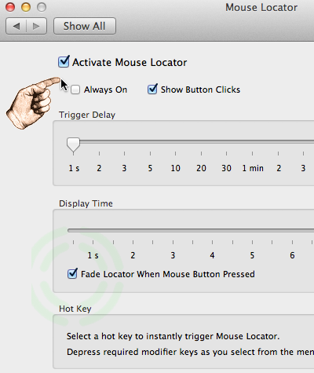Click the Display Time section label
Screen dimensions: 314x373
click(x=86, y=203)
